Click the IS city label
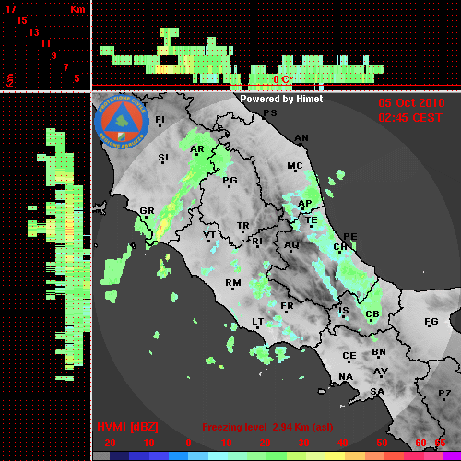The width and height of the screenshot is (461, 461). pos(344,311)
